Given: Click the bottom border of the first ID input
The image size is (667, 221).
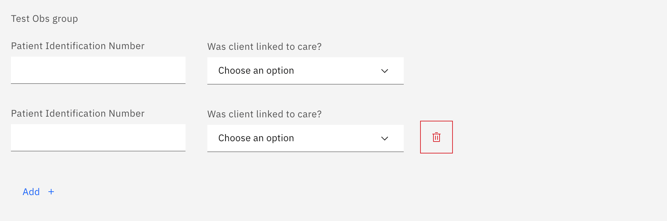Looking at the screenshot, I should (x=98, y=83).
